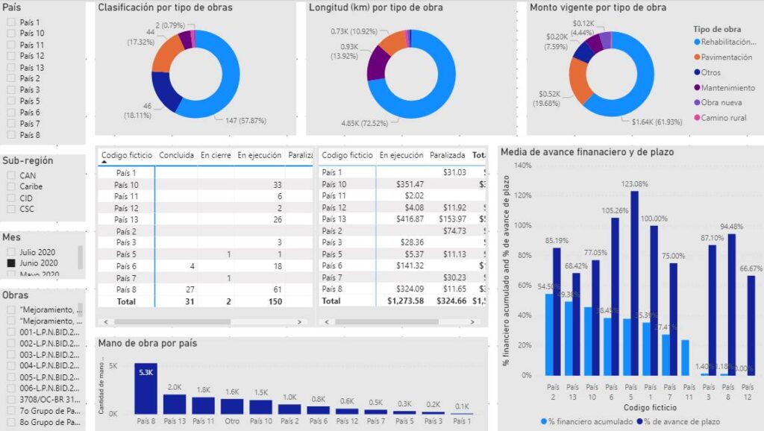Click the Rehabilitación legend marker dot
The width and height of the screenshot is (764, 431).
[697, 43]
